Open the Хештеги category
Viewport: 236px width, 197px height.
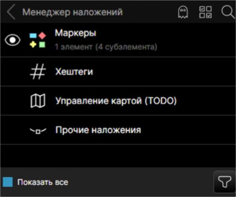pos(118,71)
